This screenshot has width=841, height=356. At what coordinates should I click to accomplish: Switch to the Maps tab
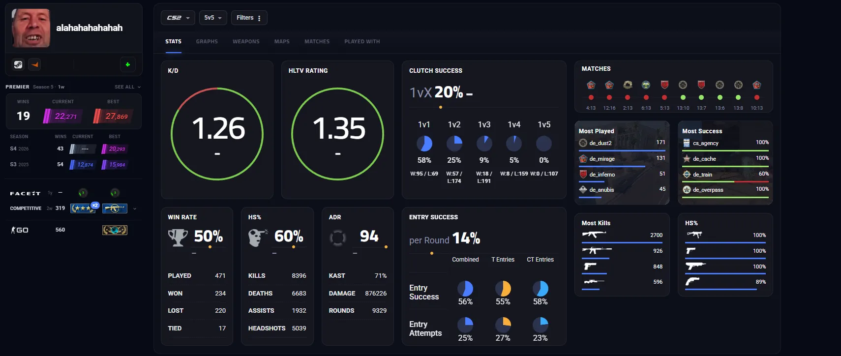(x=282, y=42)
